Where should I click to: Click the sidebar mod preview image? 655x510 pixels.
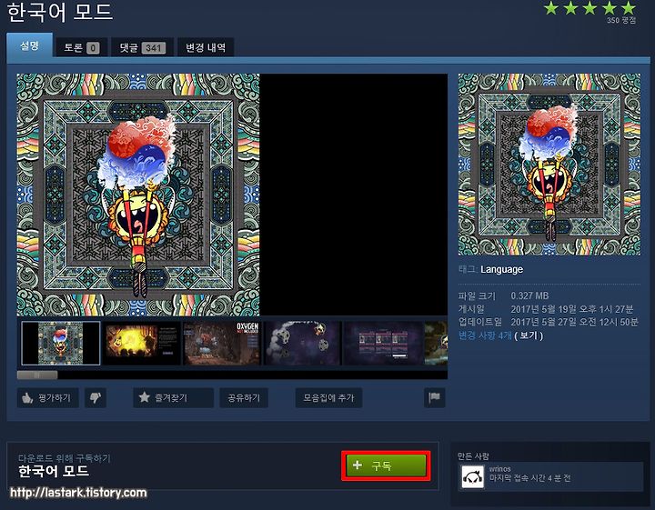point(549,165)
